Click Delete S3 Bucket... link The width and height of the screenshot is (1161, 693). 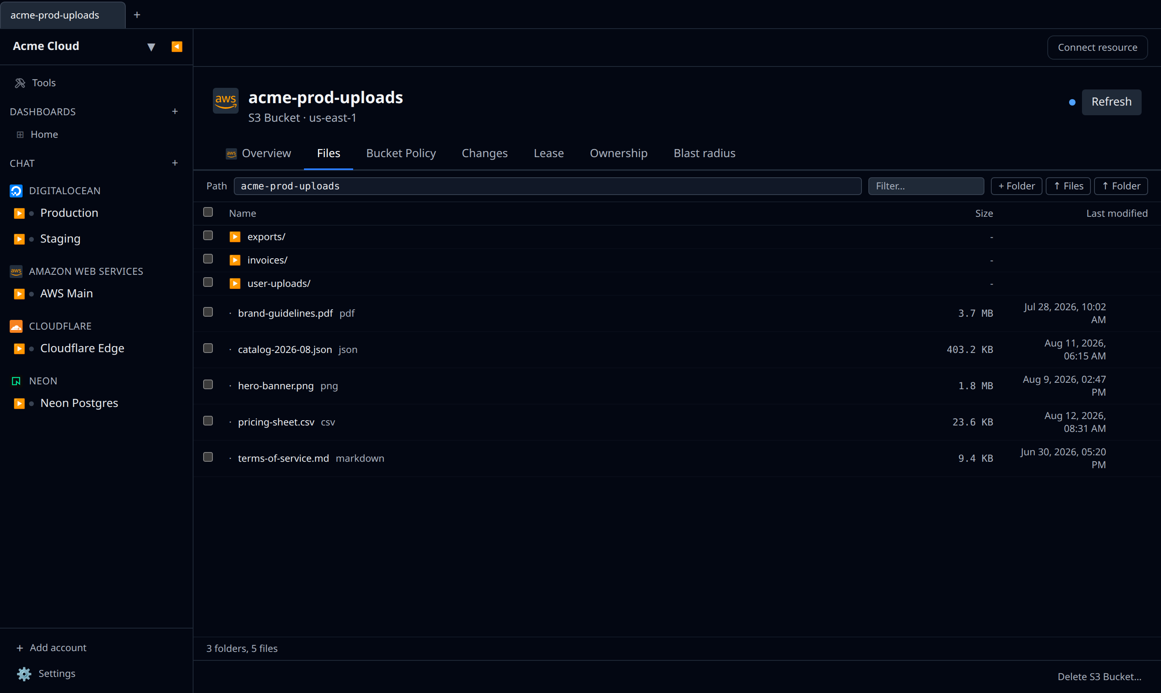click(x=1099, y=677)
